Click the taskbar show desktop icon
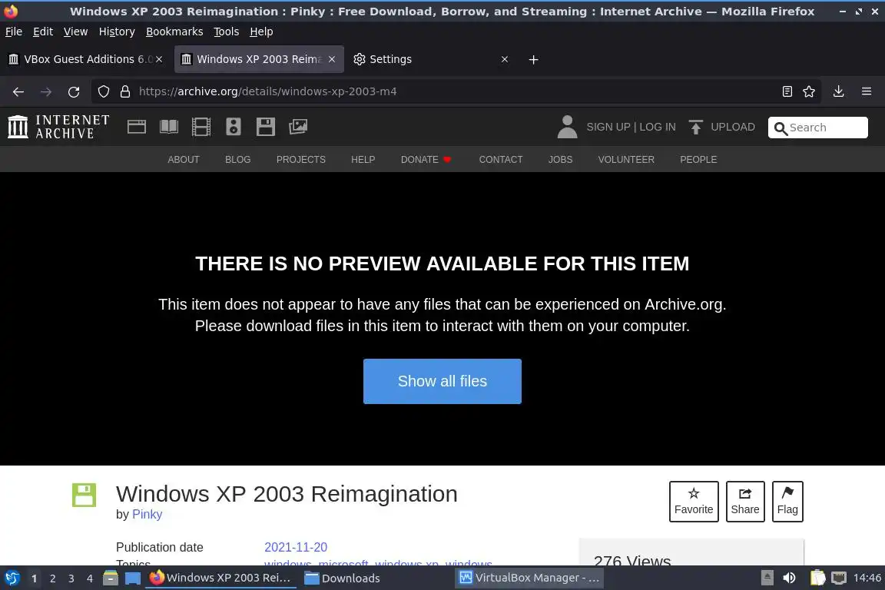Image resolution: width=885 pixels, height=590 pixels. pyautogui.click(x=133, y=578)
